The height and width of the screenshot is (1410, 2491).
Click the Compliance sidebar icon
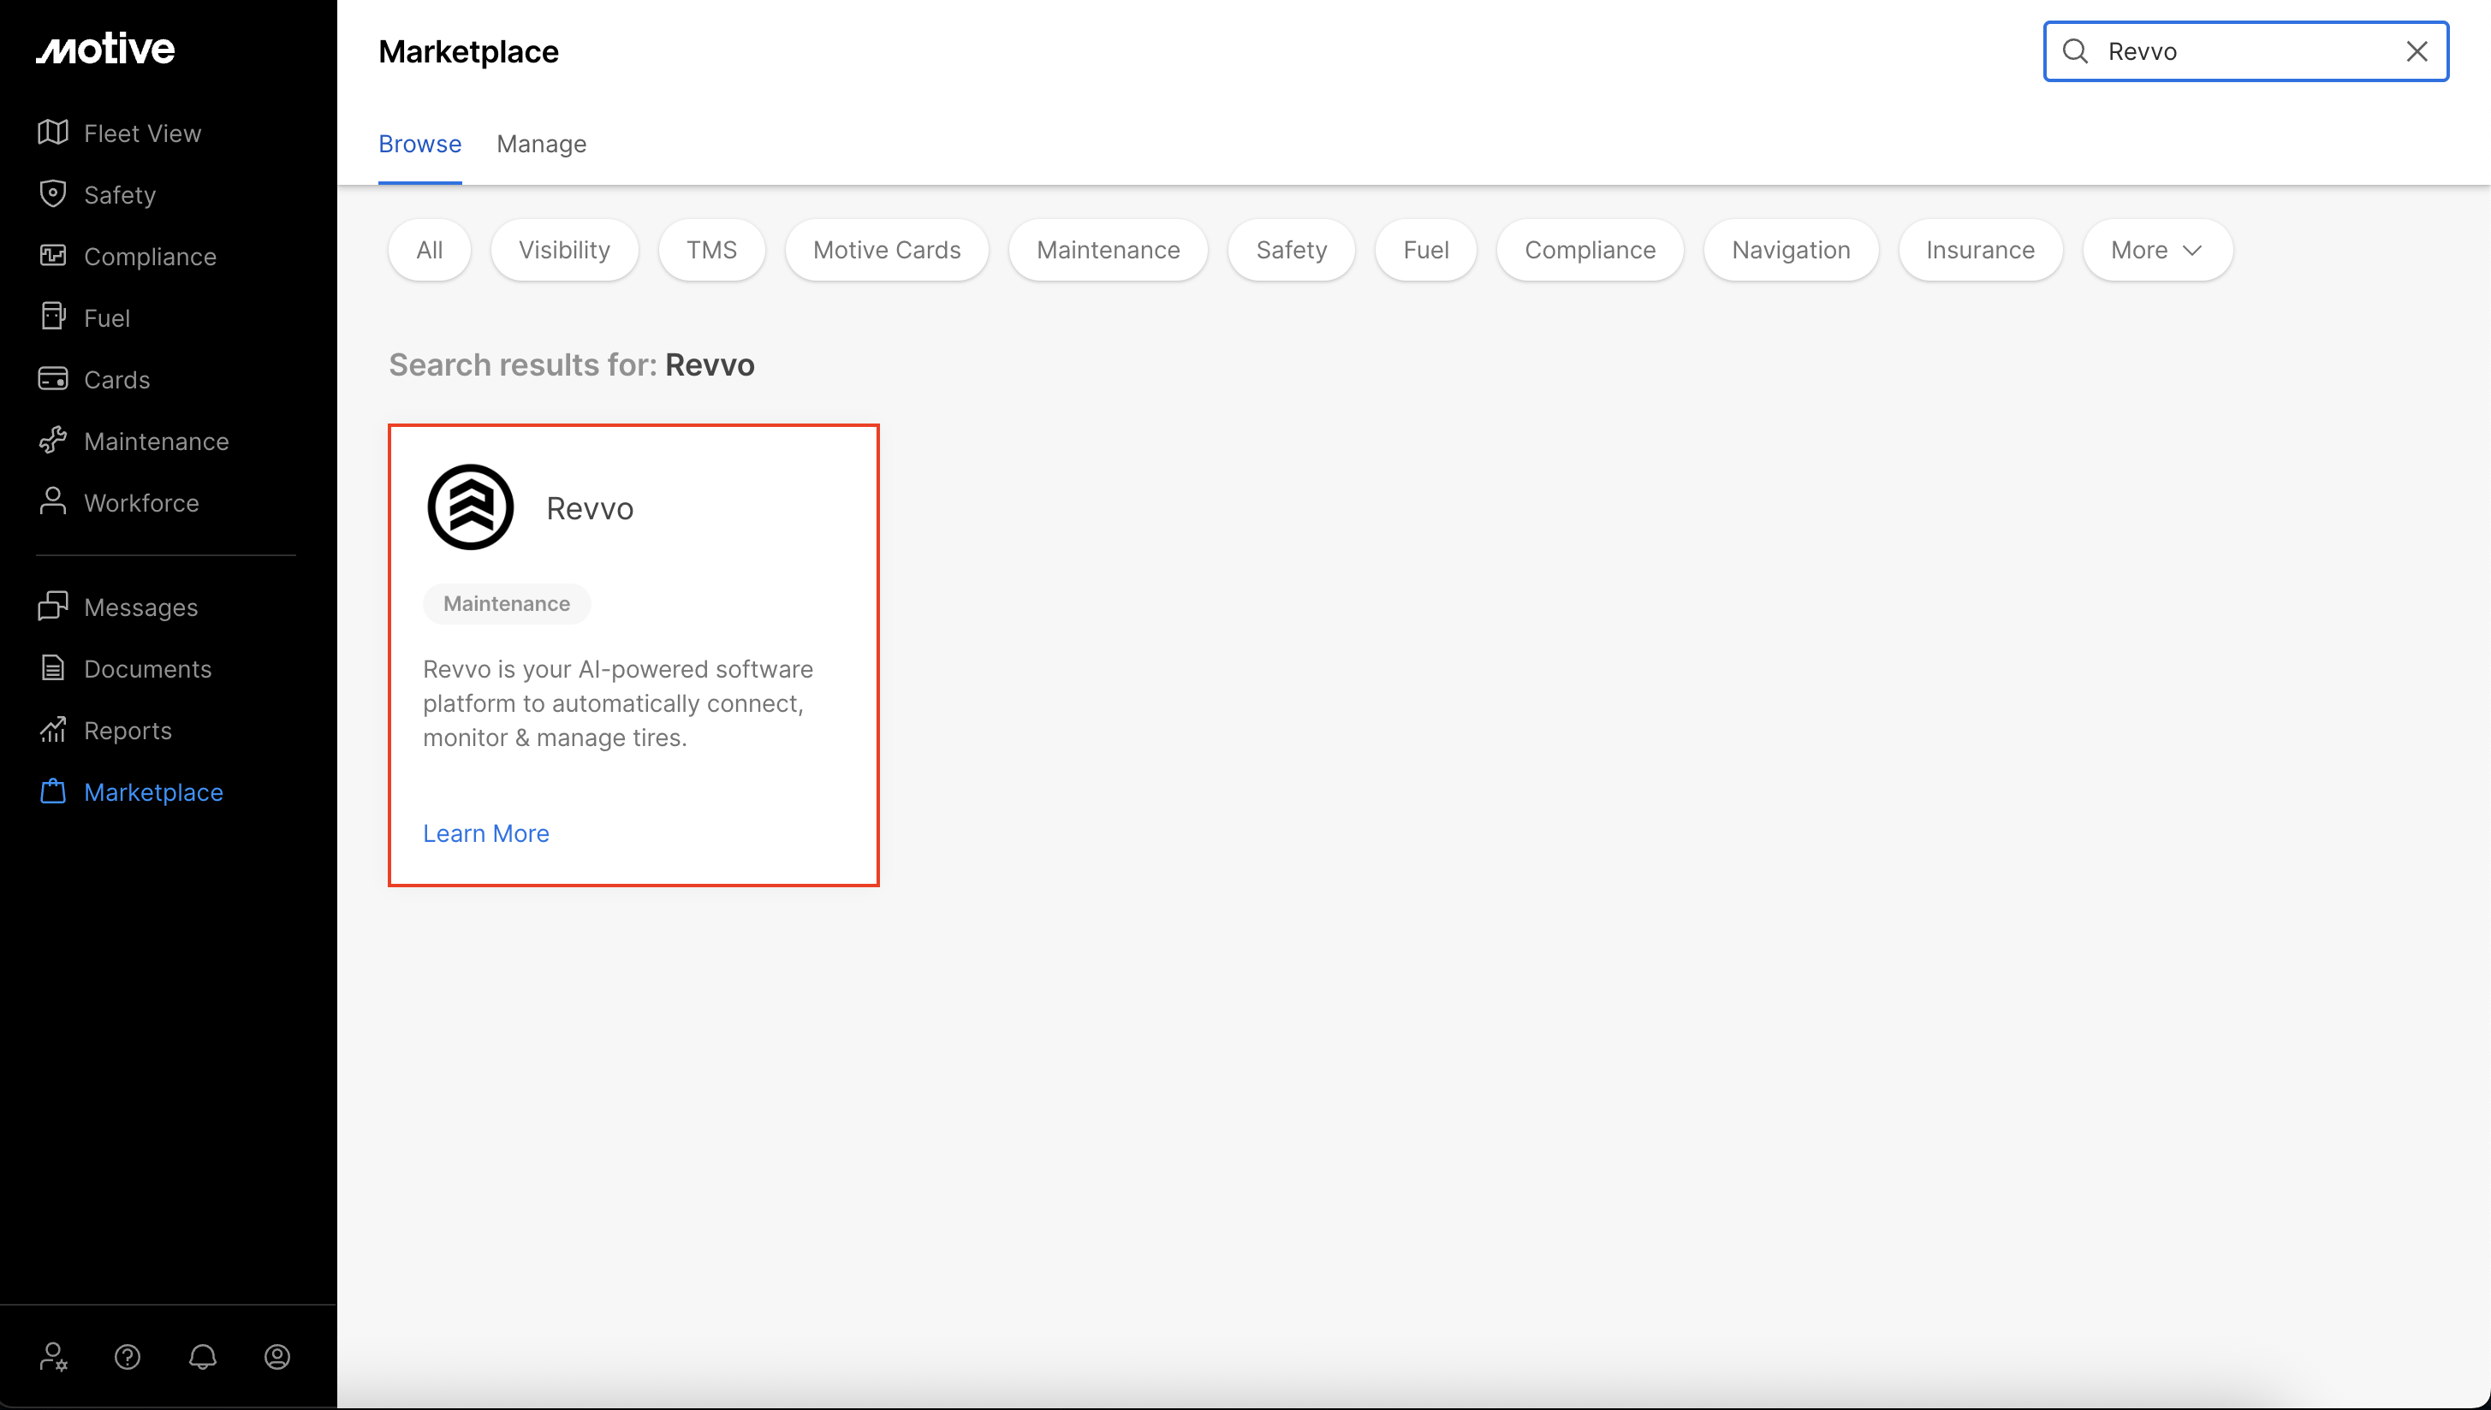click(52, 256)
